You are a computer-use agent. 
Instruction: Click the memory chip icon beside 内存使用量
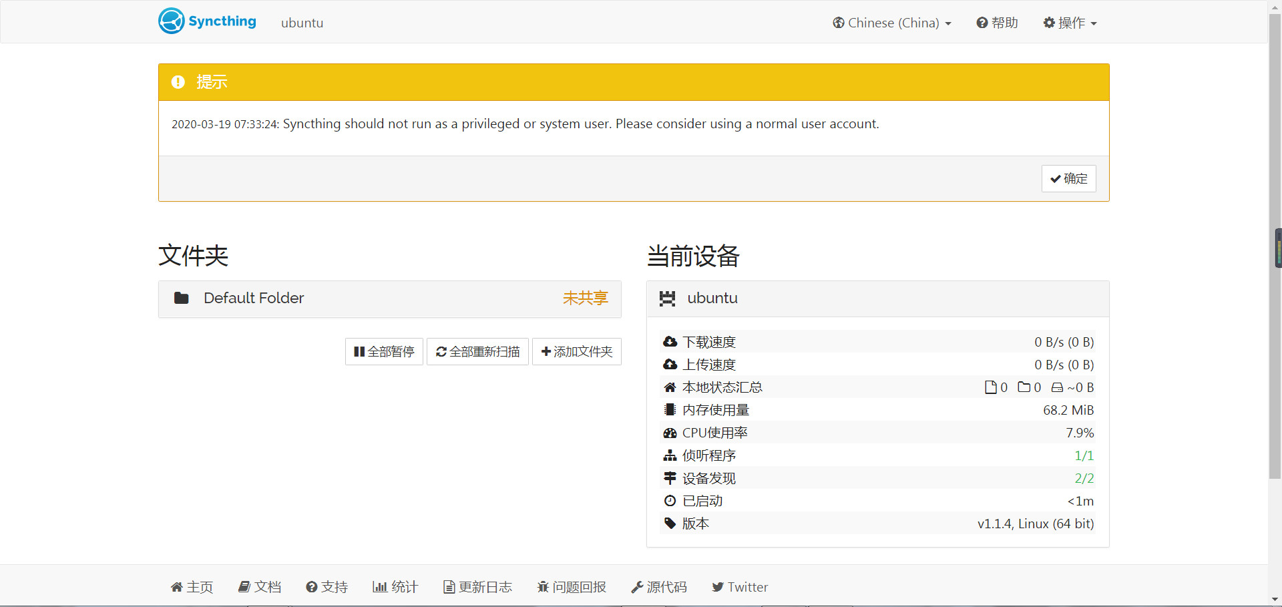[670, 410]
